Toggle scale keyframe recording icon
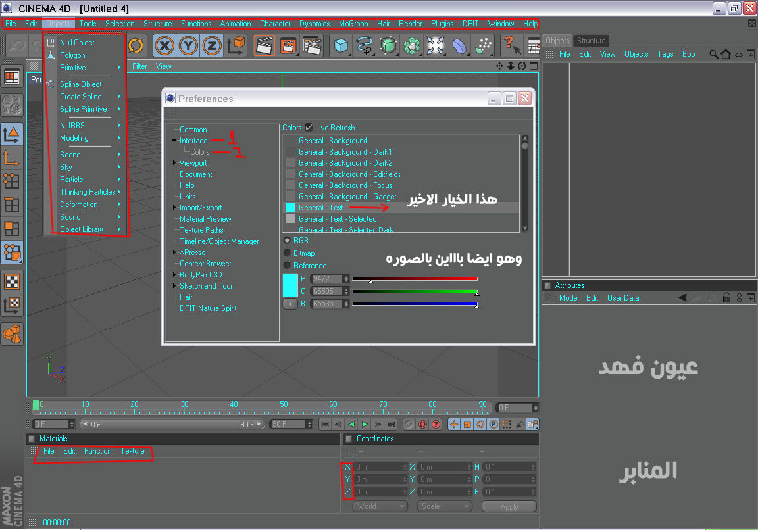The width and height of the screenshot is (758, 530). coord(467,425)
